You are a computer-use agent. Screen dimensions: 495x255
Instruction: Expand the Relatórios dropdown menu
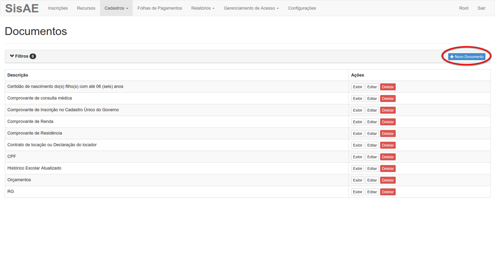click(203, 8)
